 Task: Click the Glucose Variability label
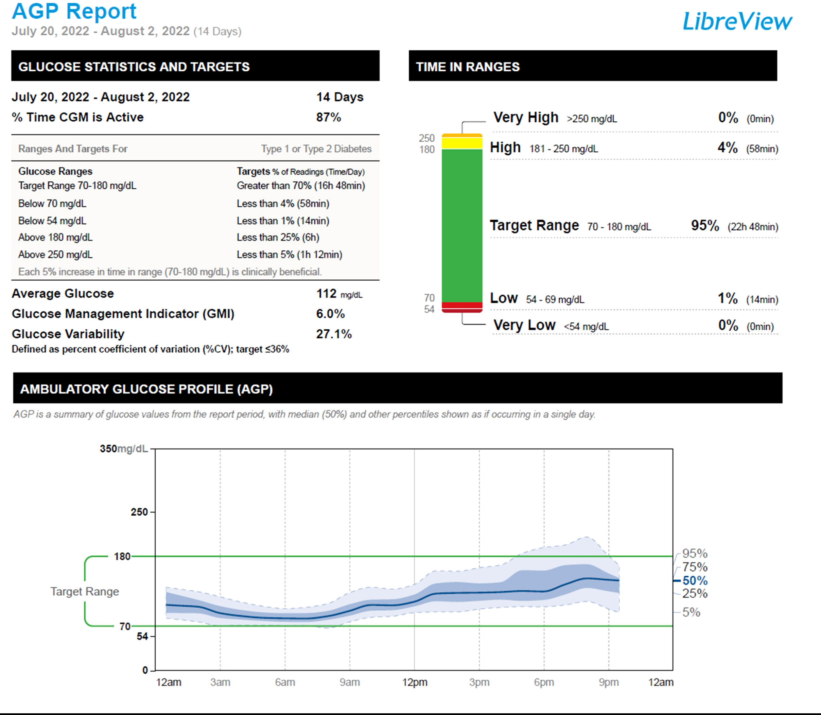tap(68, 334)
